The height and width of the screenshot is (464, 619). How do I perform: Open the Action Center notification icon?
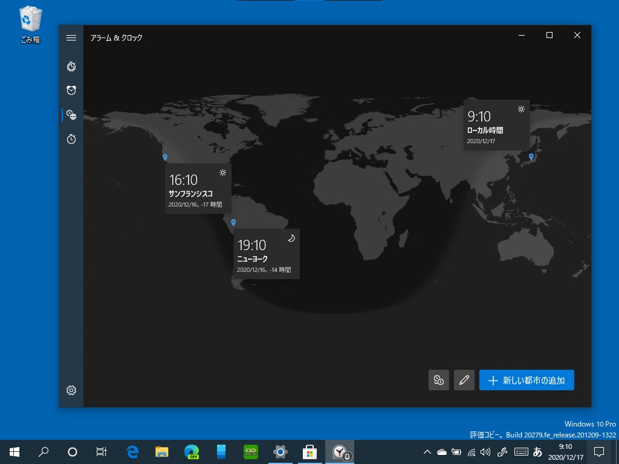[599, 452]
